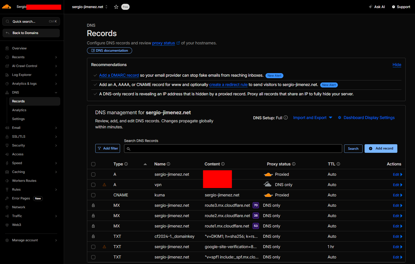The image size is (415, 264).
Task: Click the orange Proxied cloud for sergio-jimenez.net A record
Action: (269, 174)
